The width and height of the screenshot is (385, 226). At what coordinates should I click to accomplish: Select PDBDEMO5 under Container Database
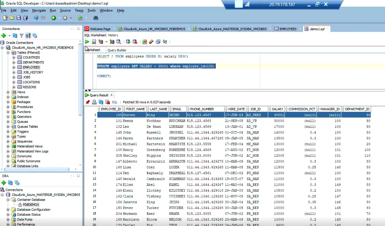coord(31,205)
